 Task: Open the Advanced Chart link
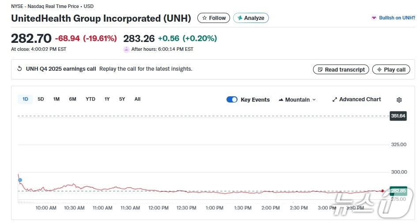[356, 99]
